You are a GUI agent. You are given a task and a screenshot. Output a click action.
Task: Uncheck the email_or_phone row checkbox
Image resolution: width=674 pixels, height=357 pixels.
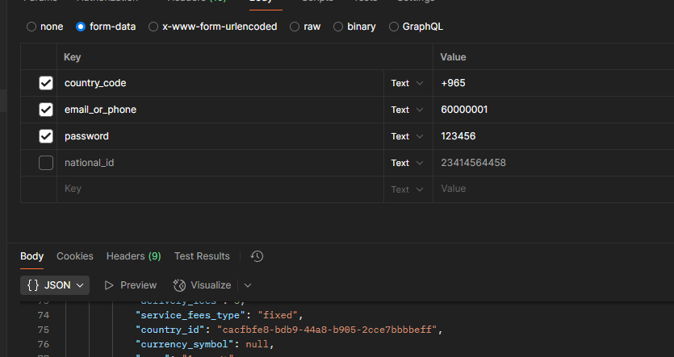46,110
